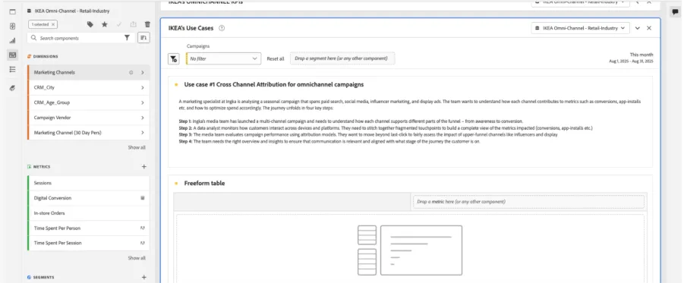Select the Time Spent Per Person metric
Viewport: 684px width, 283px height.
[89, 228]
